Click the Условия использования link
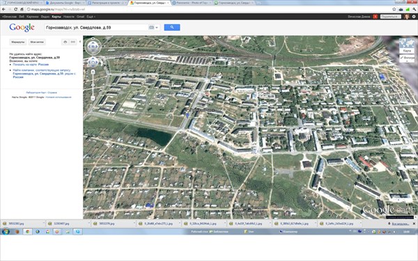 pos(59,97)
